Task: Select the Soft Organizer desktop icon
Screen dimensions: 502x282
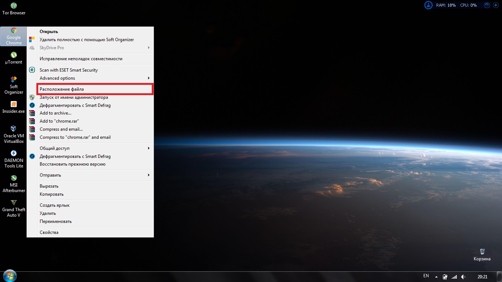Action: (x=14, y=85)
